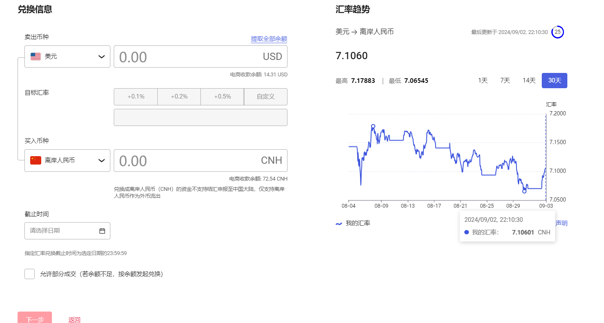Switch chart to 1天 range

click(x=483, y=81)
